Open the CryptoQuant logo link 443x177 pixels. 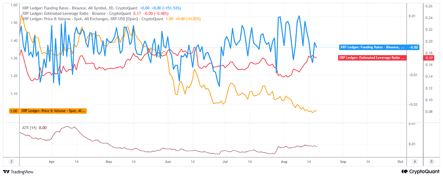421,171
